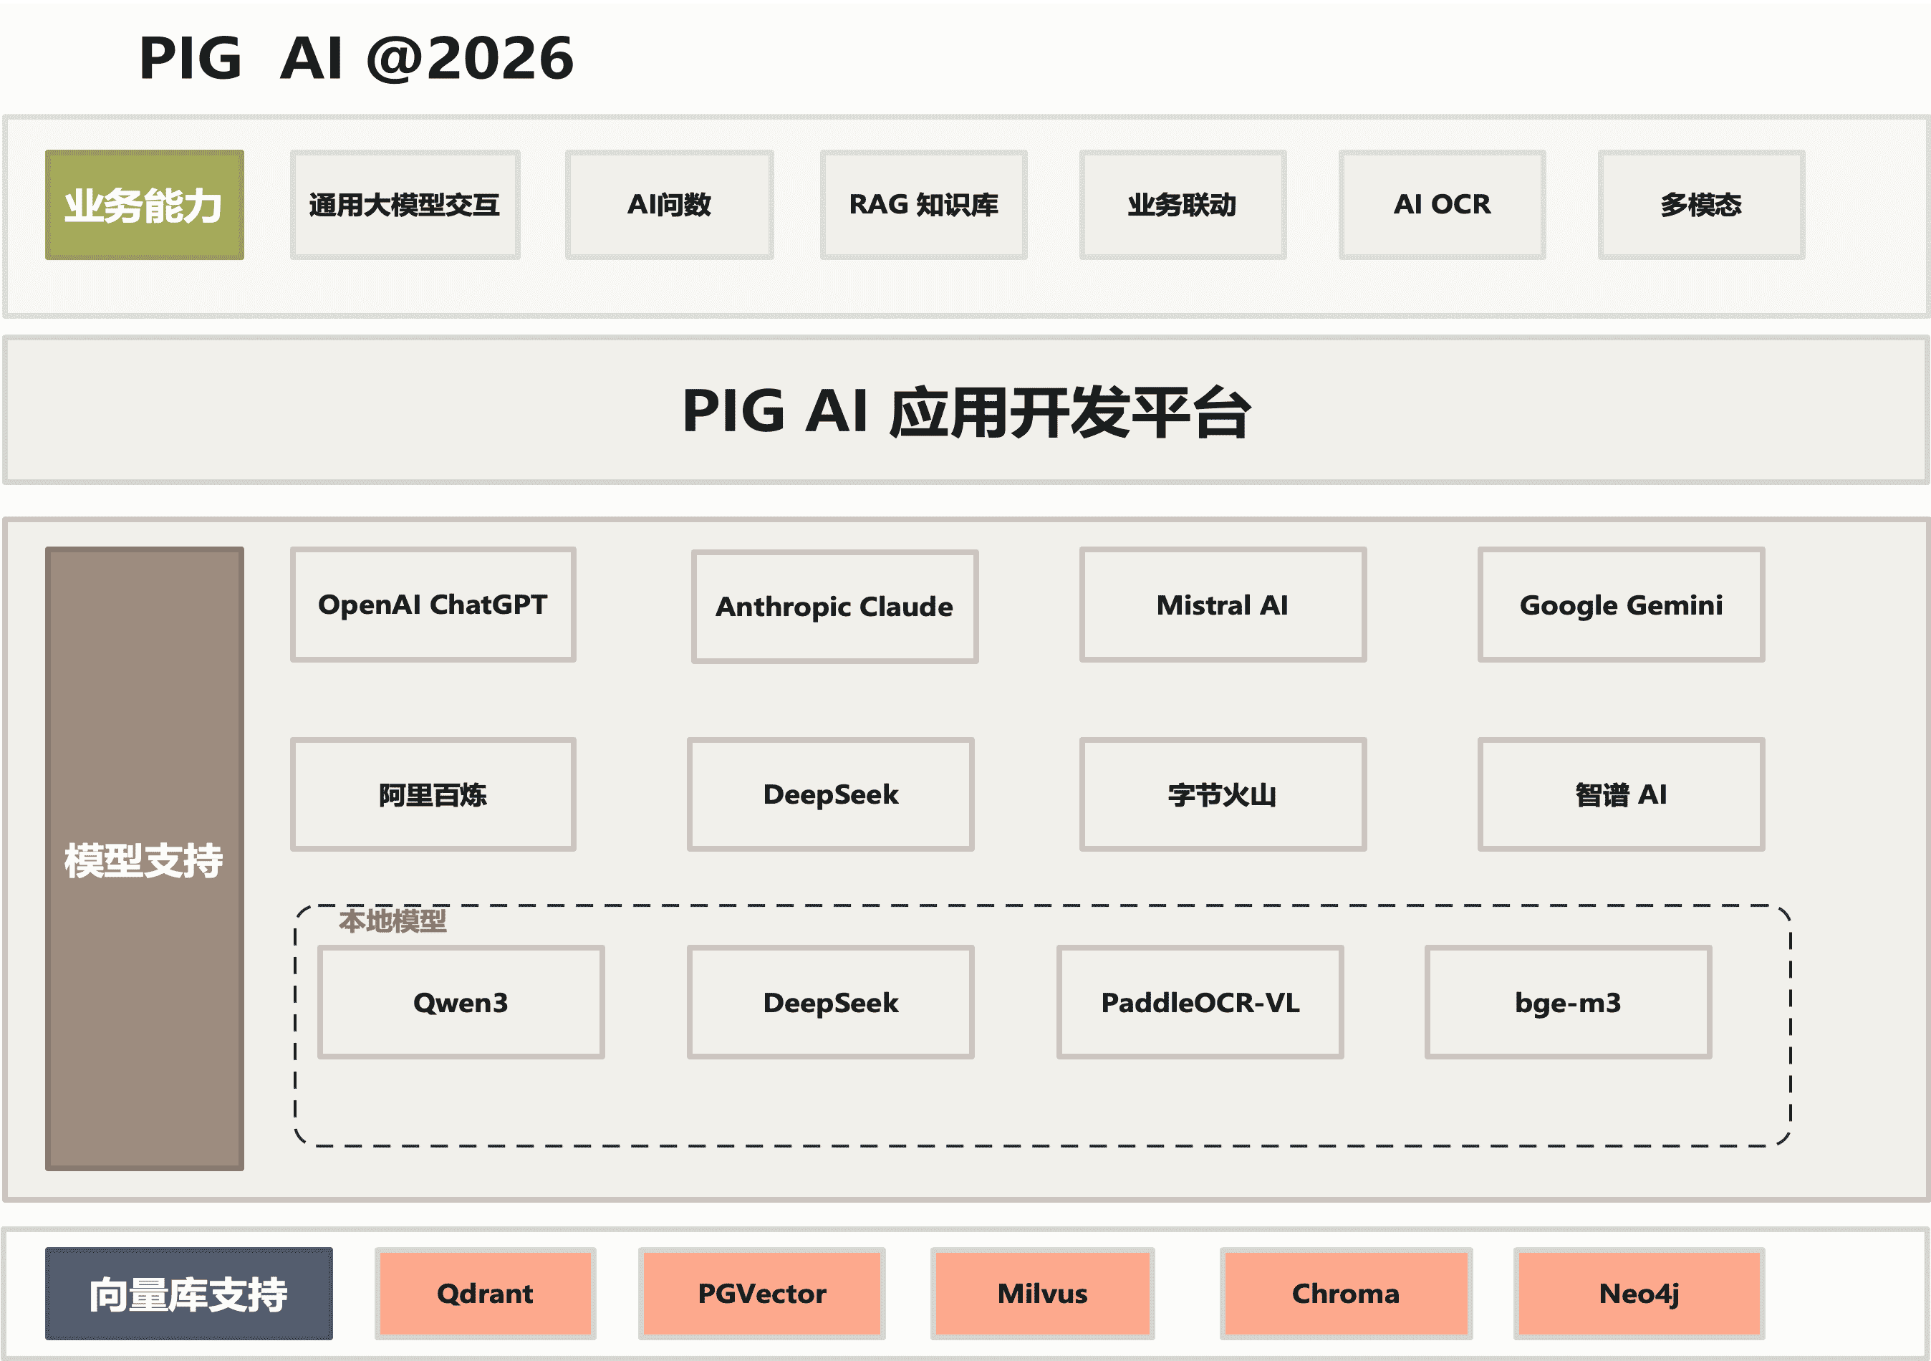Select the 字节火山 box
Image resolution: width=1931 pixels, height=1361 pixels.
1222,794
